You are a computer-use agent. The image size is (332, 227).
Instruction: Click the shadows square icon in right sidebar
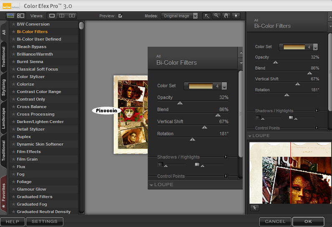[258, 117]
